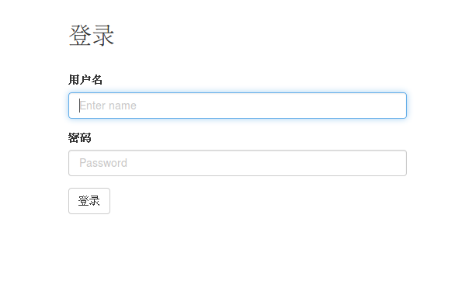Click the 密码 field label
Image resolution: width=469 pixels, height=298 pixels.
79,138
